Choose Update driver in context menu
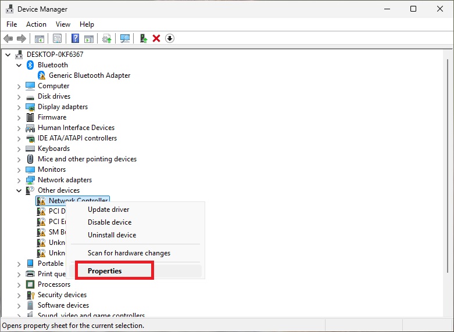 click(x=135, y=210)
